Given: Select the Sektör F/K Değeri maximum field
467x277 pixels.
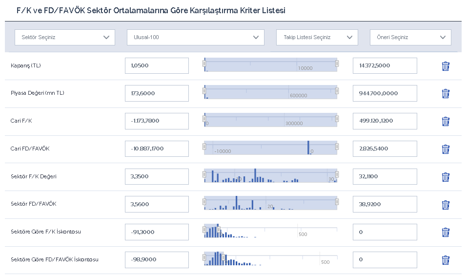Looking at the screenshot, I should pyautogui.click(x=385, y=176).
